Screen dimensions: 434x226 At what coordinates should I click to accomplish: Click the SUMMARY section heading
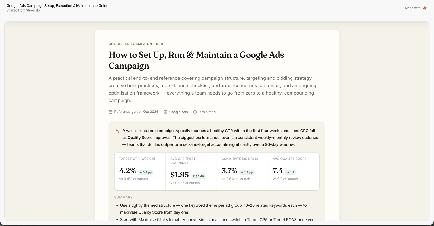pos(123,197)
